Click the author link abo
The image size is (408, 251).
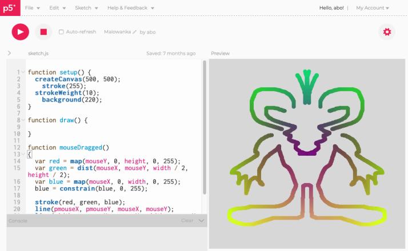pos(151,32)
